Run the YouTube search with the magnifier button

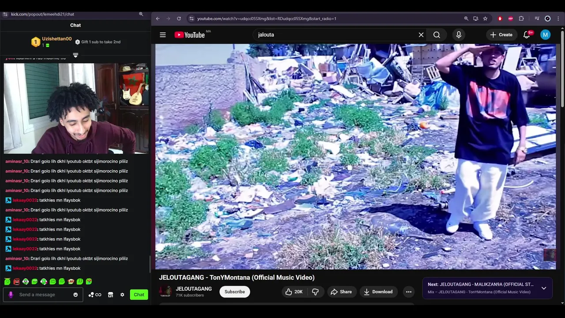[437, 35]
